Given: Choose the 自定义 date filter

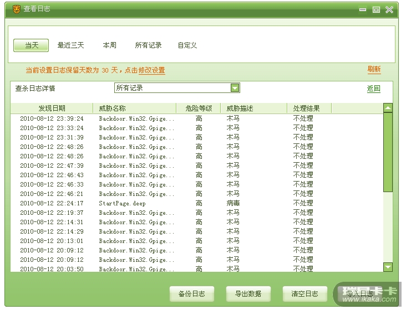Looking at the screenshot, I should coord(187,45).
